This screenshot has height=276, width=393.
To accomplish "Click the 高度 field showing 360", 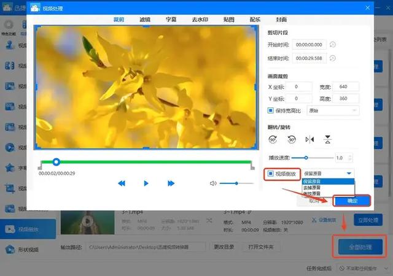I will tap(346, 98).
